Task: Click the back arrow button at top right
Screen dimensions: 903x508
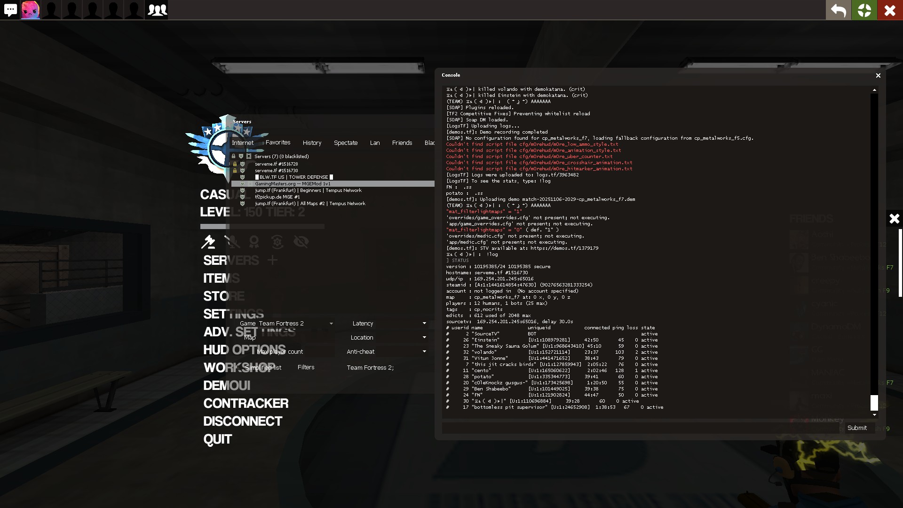Action: coord(838,10)
